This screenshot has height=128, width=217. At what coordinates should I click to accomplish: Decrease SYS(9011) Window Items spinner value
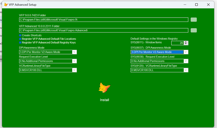click(x=186, y=44)
